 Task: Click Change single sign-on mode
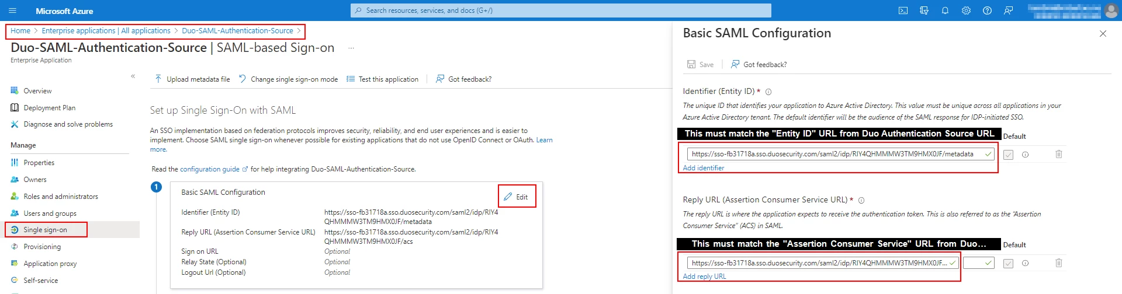pos(288,79)
